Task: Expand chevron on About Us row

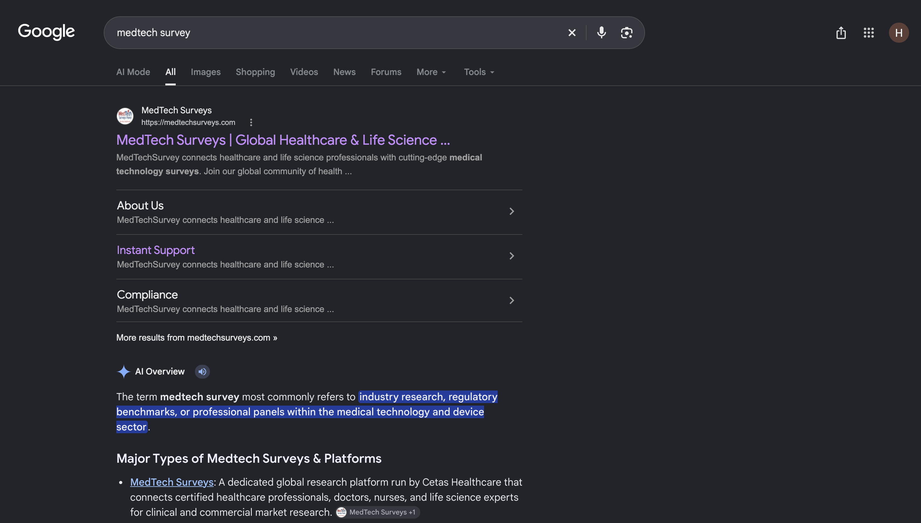Action: (511, 211)
